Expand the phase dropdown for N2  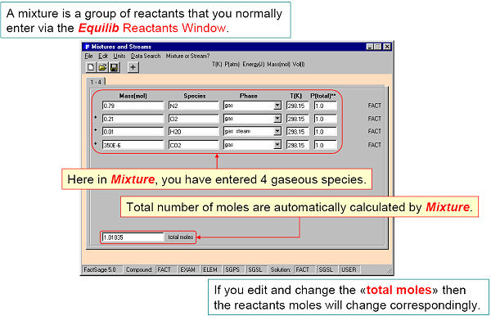(x=277, y=106)
